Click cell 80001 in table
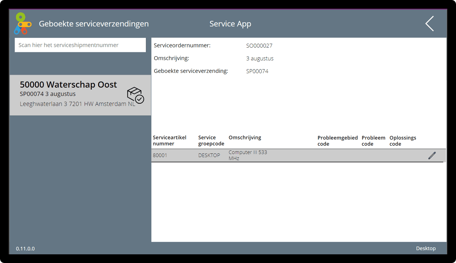 click(x=160, y=155)
